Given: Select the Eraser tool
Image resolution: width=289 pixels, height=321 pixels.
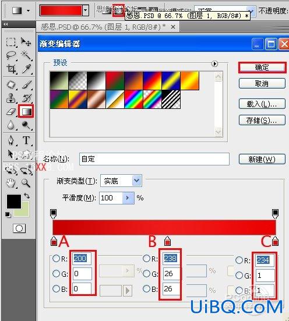Looking at the screenshot, I should point(11,112).
